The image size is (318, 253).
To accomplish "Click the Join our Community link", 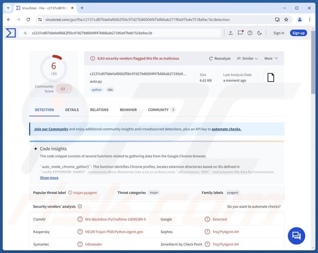I will tap(51, 129).
